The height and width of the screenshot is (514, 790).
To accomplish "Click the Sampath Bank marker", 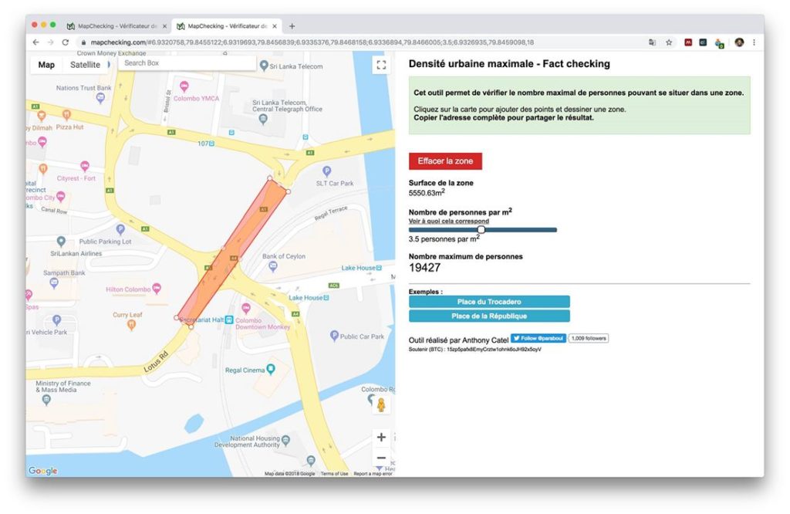I will click(54, 283).
